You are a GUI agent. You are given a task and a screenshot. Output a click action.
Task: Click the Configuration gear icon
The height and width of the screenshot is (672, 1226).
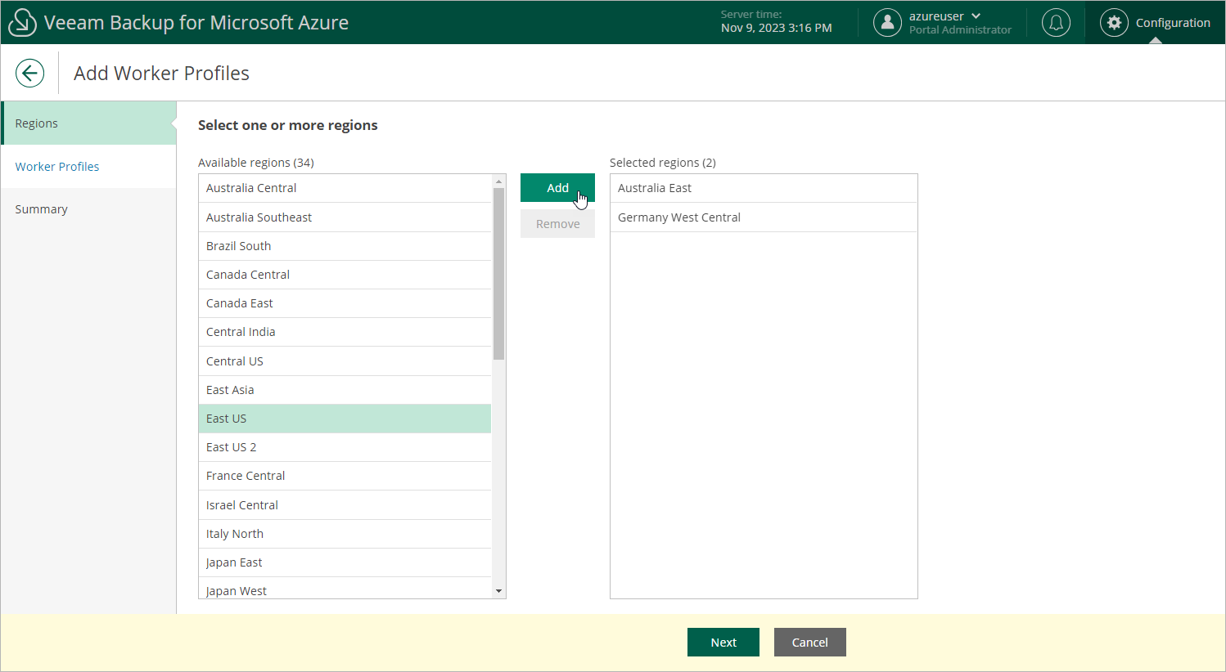1114,22
